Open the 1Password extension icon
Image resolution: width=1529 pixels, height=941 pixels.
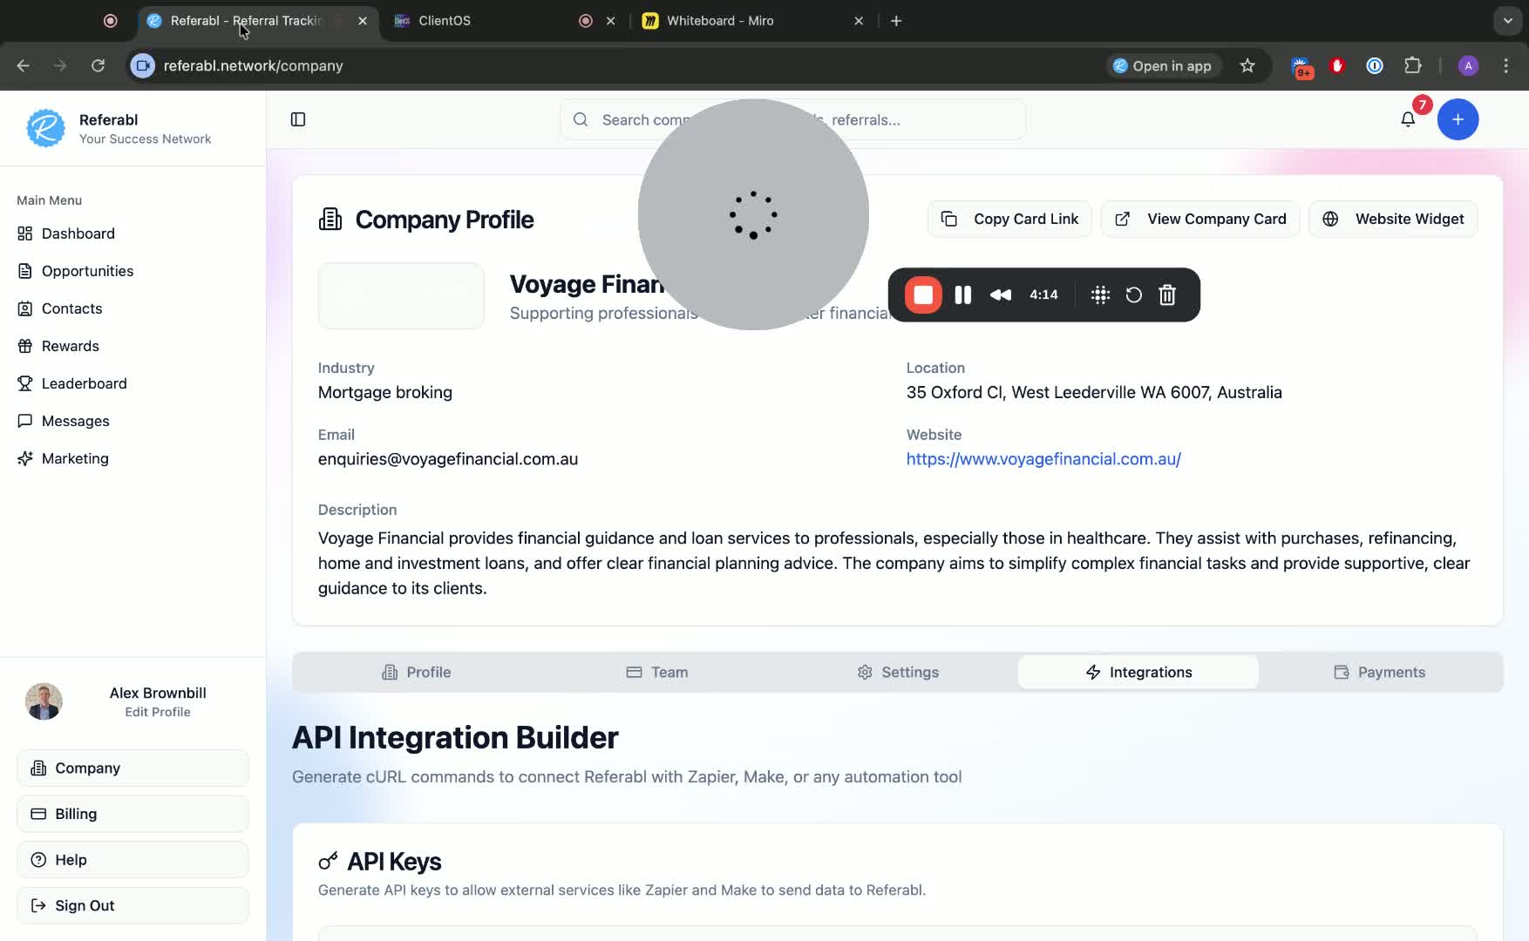click(x=1375, y=65)
